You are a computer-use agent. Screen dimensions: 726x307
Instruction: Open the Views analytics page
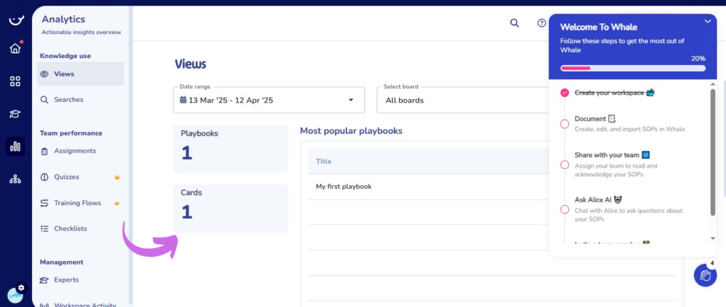click(80, 74)
